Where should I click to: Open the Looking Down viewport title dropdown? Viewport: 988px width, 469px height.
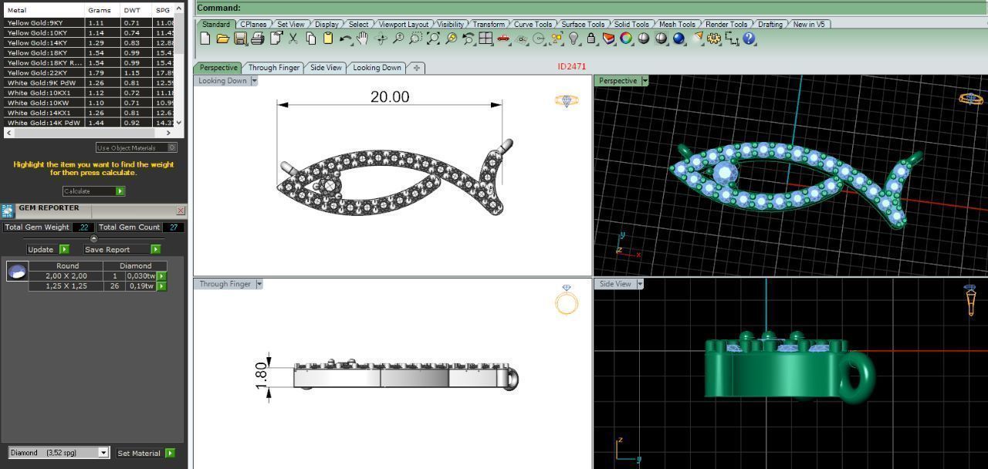click(x=254, y=80)
